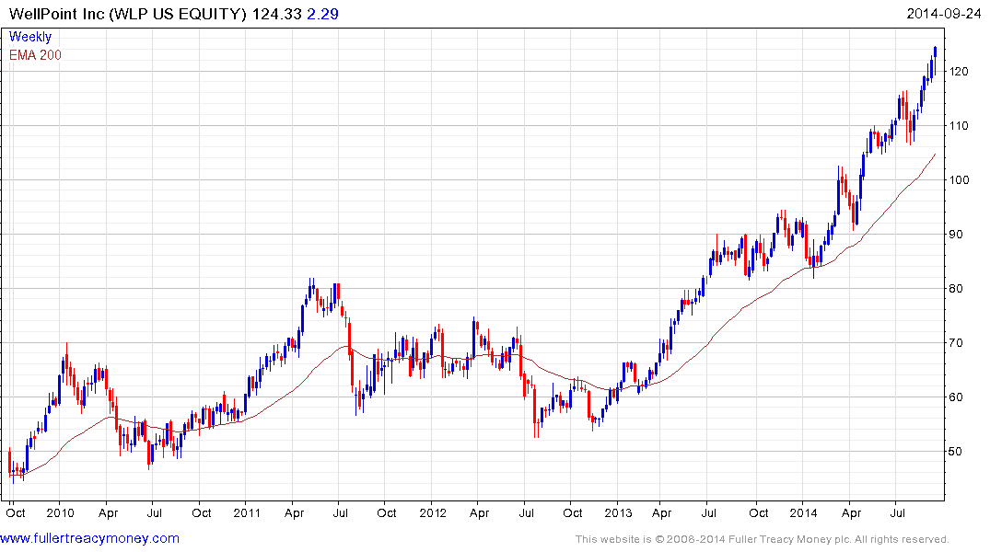Select the price change value 2.29
Image resolution: width=990 pixels, height=552 pixels.
pos(322,14)
